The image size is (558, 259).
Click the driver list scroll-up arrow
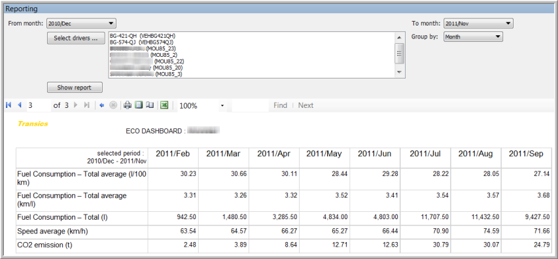pyautogui.click(x=399, y=37)
